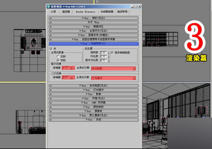Click the 基本对比度 value field
Image resolution: width=212 pixels, height=149 pixels.
tap(104, 60)
